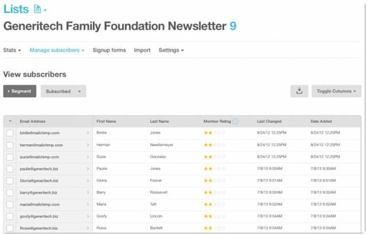Click star rating in Birdie Jones row
The image size is (367, 235).
(x=214, y=133)
